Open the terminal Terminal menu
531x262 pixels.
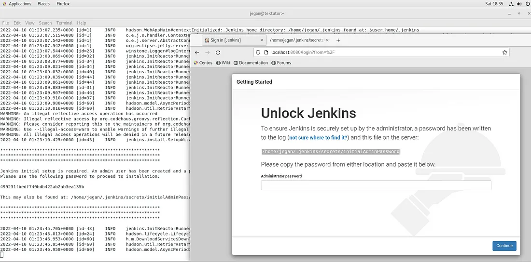(64, 23)
